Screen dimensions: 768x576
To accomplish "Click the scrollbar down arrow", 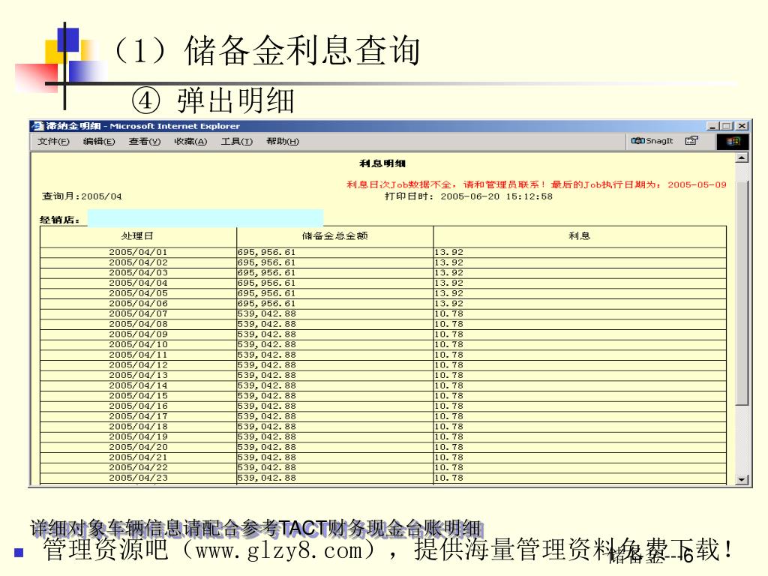I will coord(742,479).
